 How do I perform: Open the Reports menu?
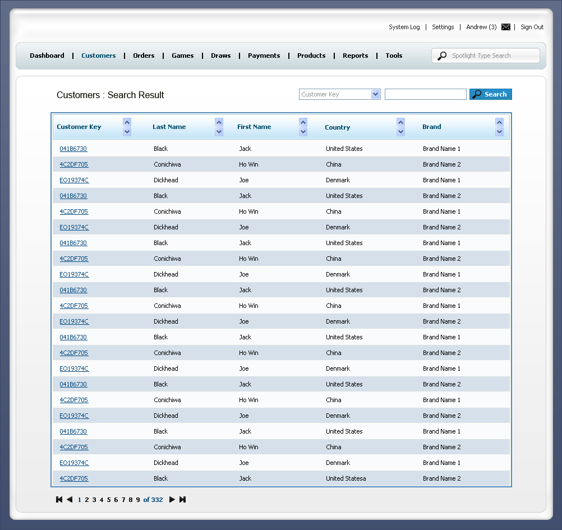[355, 56]
